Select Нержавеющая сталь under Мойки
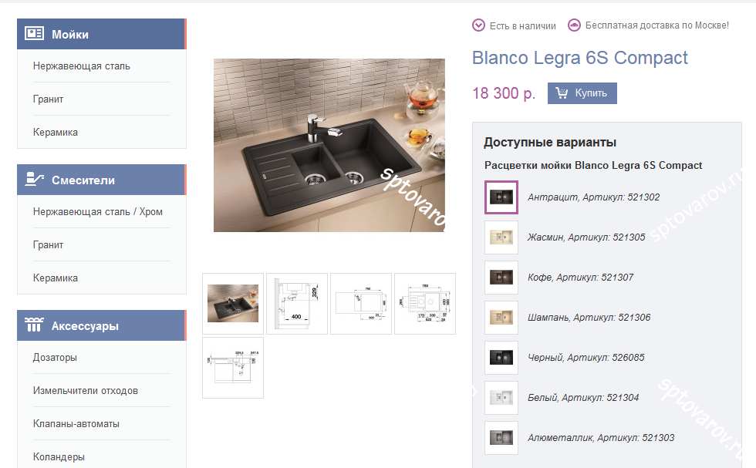 point(82,66)
